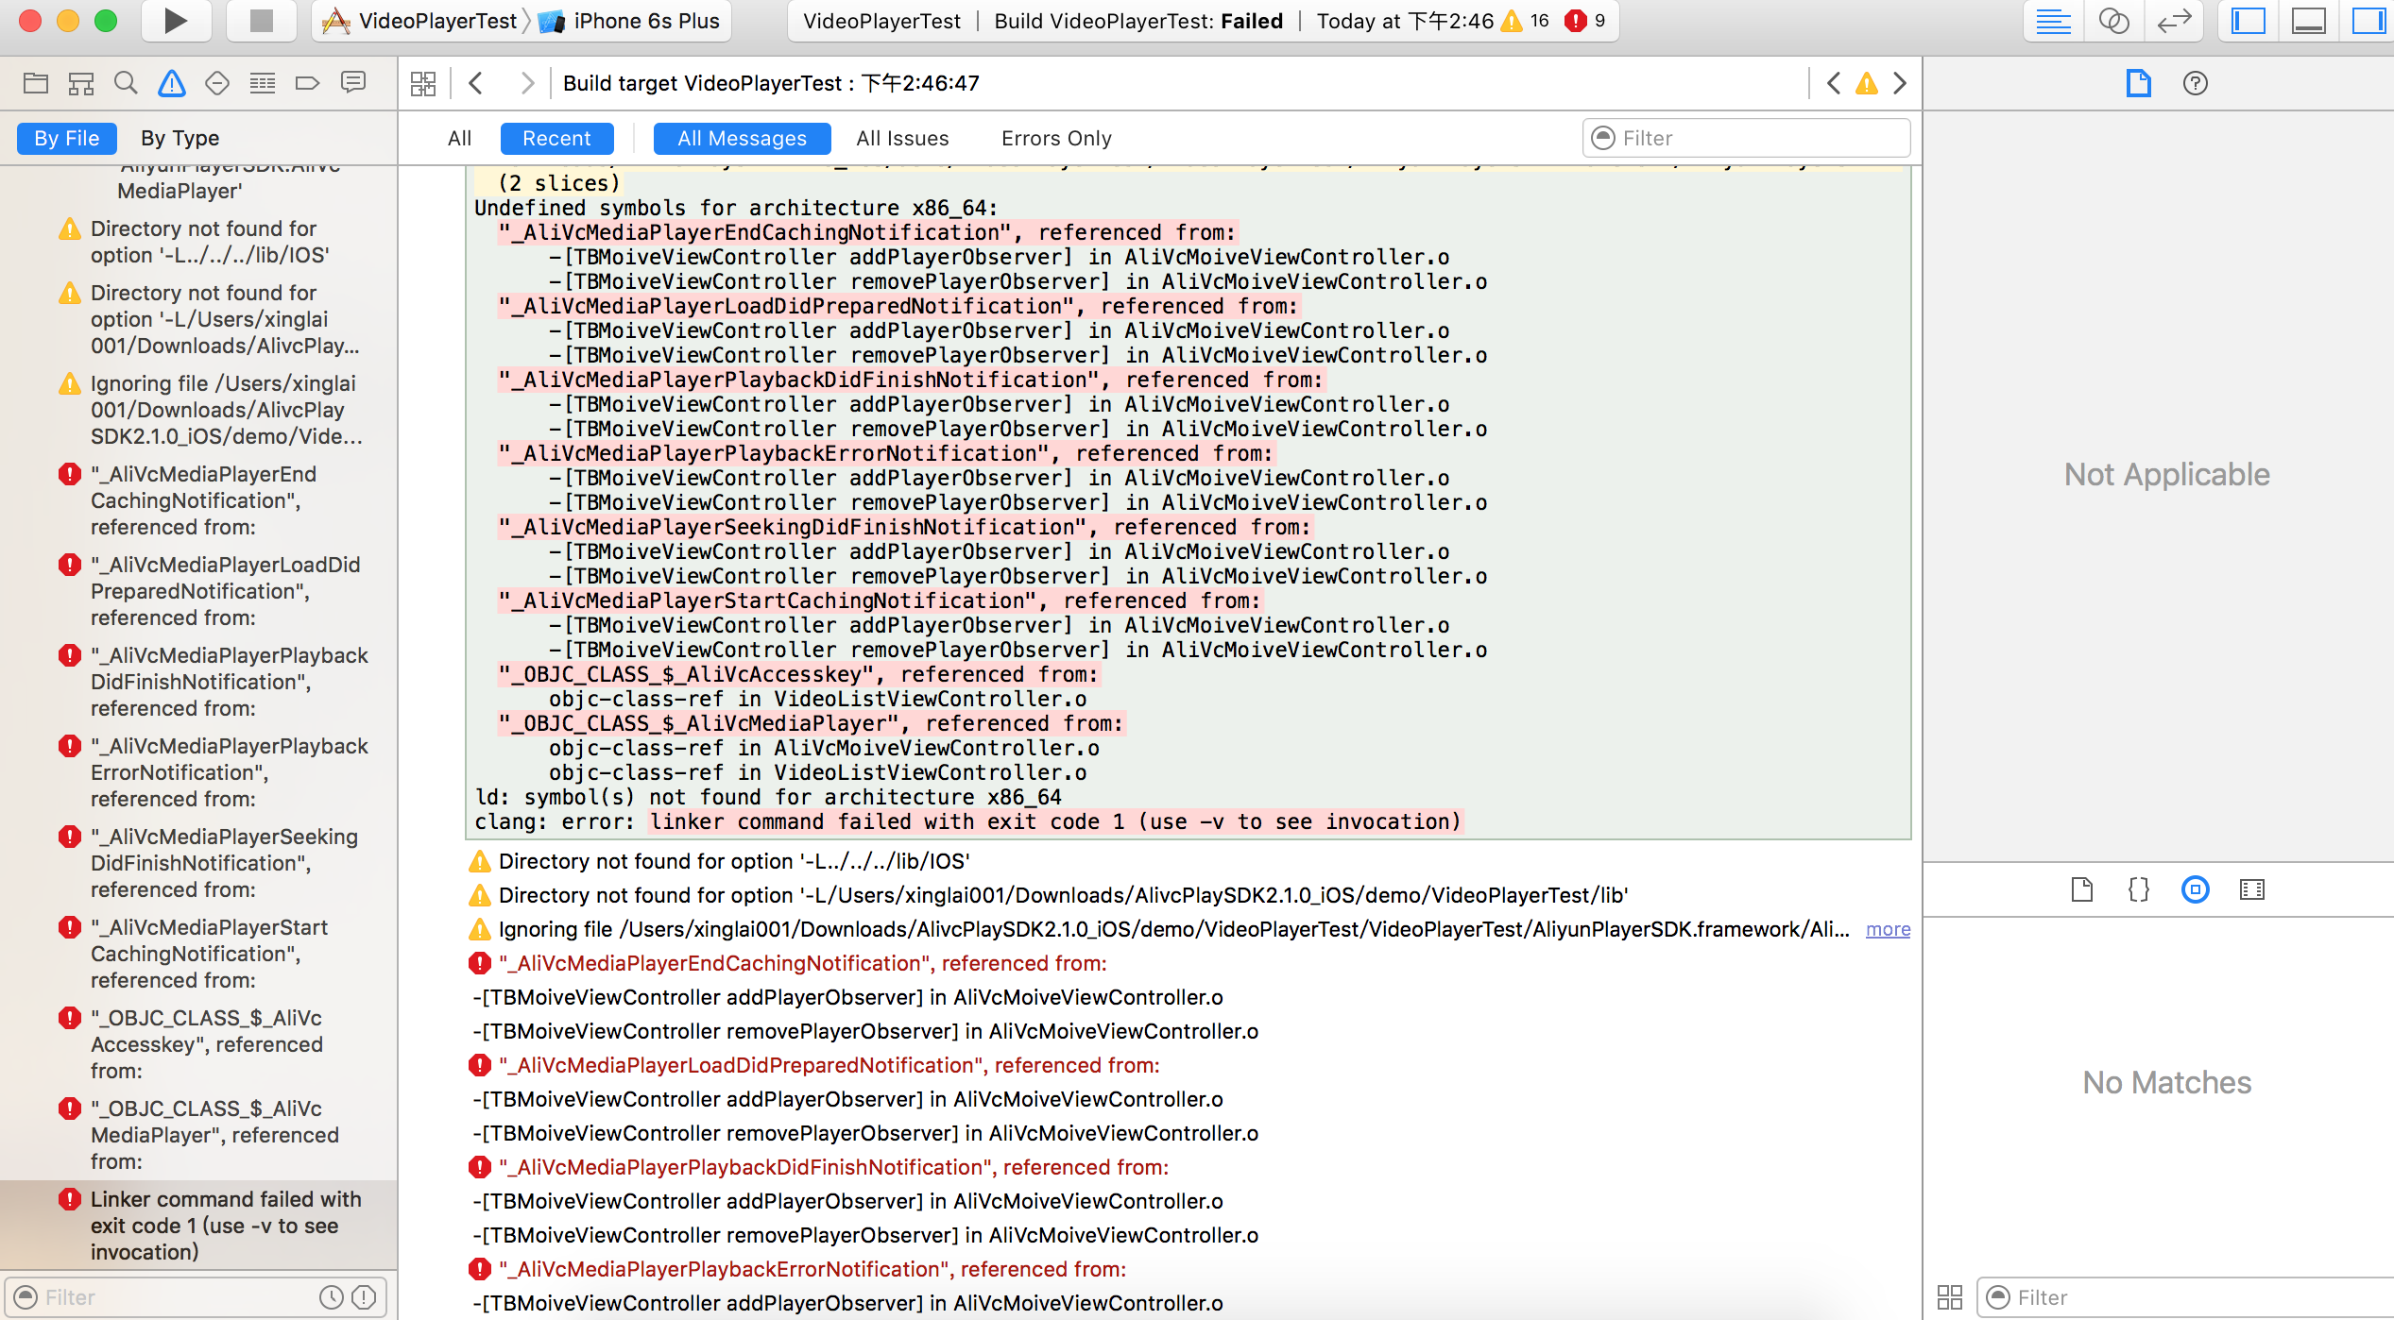Toggle the navigator panel visibility
The height and width of the screenshot is (1320, 2394).
(2249, 21)
